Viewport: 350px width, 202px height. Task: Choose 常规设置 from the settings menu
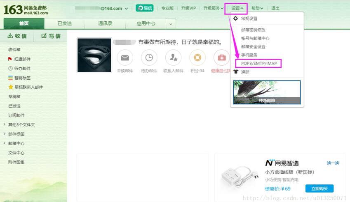[x=249, y=18]
